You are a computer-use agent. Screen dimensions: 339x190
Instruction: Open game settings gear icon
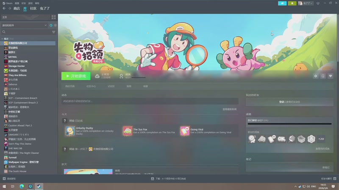point(316,76)
